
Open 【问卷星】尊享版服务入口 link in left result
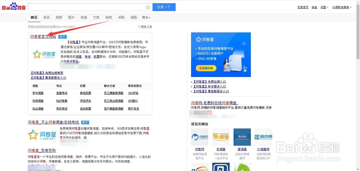(x=48, y=78)
